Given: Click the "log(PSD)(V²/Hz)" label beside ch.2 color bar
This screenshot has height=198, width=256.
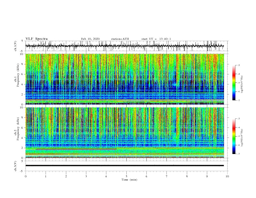Looking at the screenshot, I should click(242, 137).
